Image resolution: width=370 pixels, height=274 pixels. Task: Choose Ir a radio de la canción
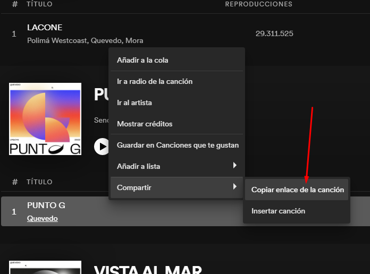[155, 81]
